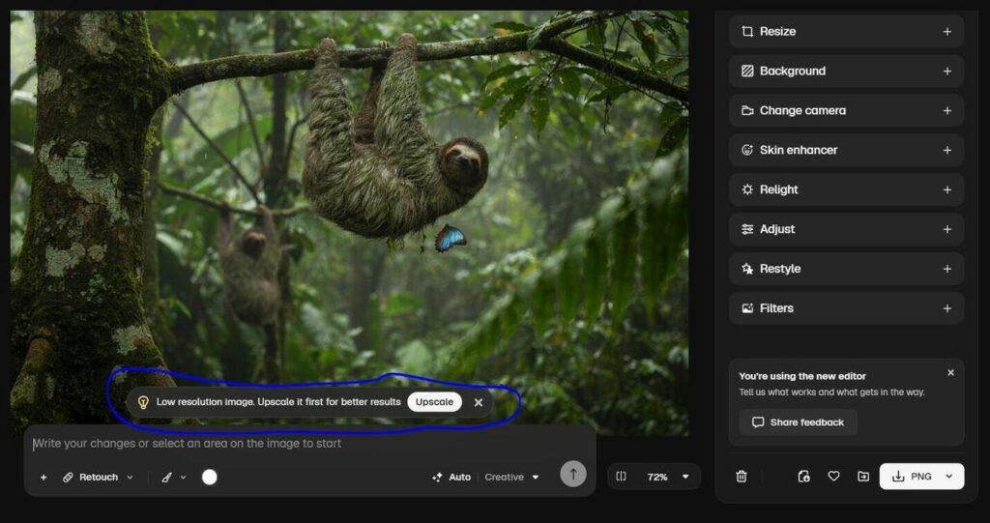Viewport: 990px width, 523px height.
Task: Select the Auto mode option
Action: [452, 478]
